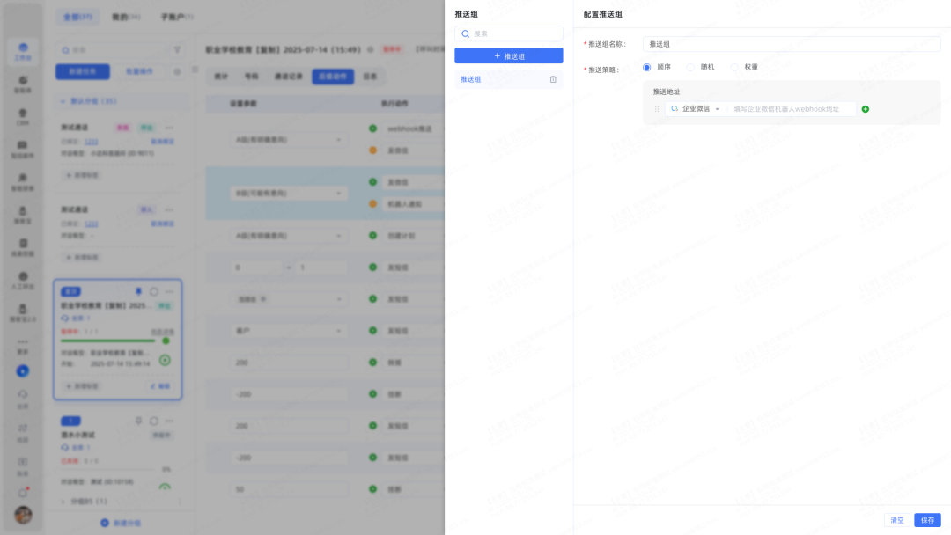Click the notification bell in sidebar

click(23, 493)
